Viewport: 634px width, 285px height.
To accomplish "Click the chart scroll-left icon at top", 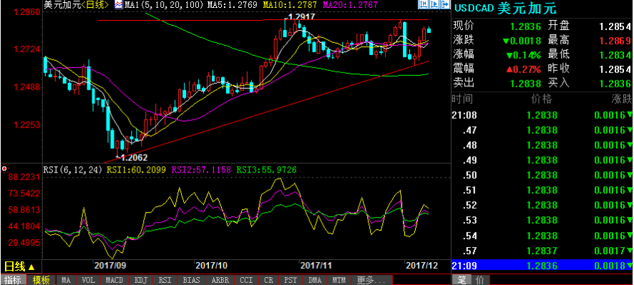I will pyautogui.click(x=424, y=4).
